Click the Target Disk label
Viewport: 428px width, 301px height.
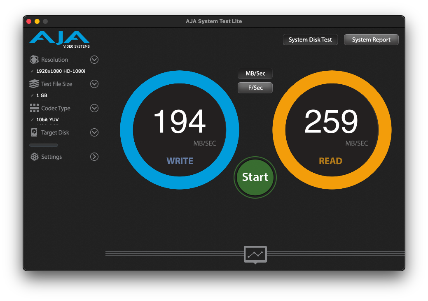[55, 132]
